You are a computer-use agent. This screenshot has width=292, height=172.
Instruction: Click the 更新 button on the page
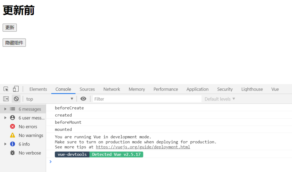point(10,27)
